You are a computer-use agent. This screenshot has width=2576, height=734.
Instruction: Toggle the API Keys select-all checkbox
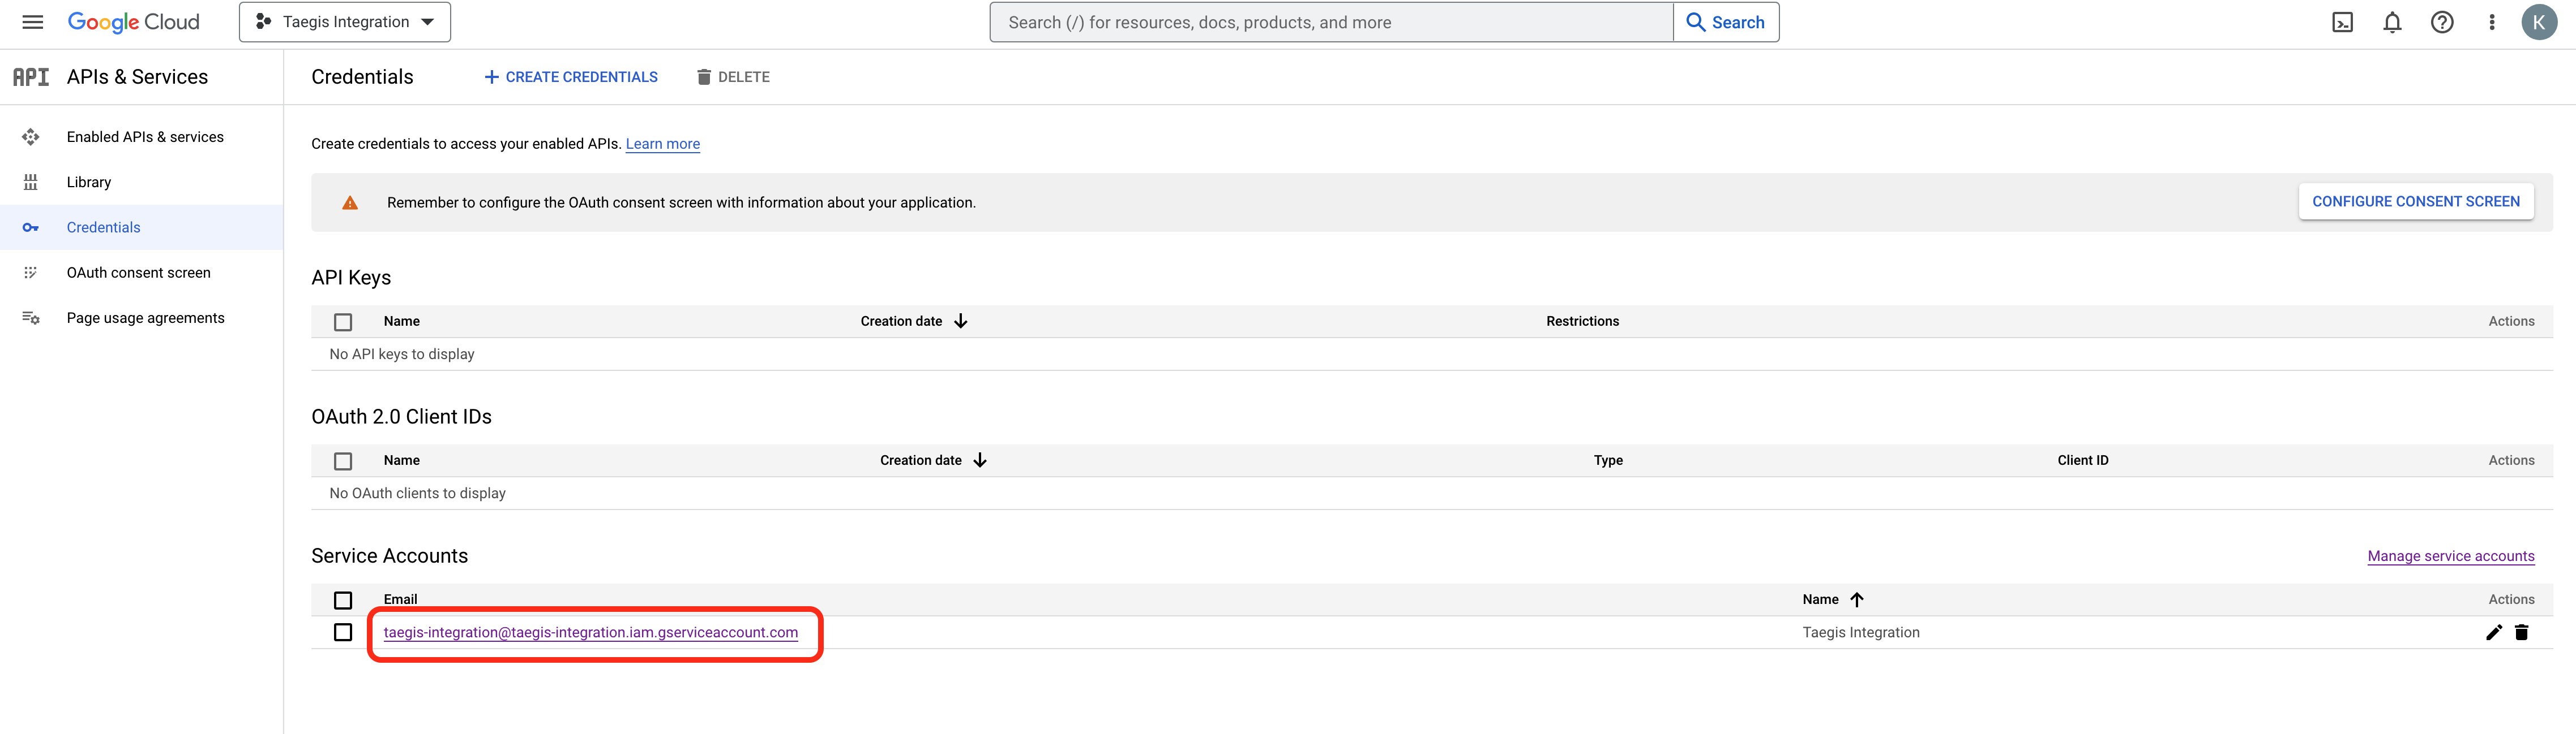(x=343, y=322)
